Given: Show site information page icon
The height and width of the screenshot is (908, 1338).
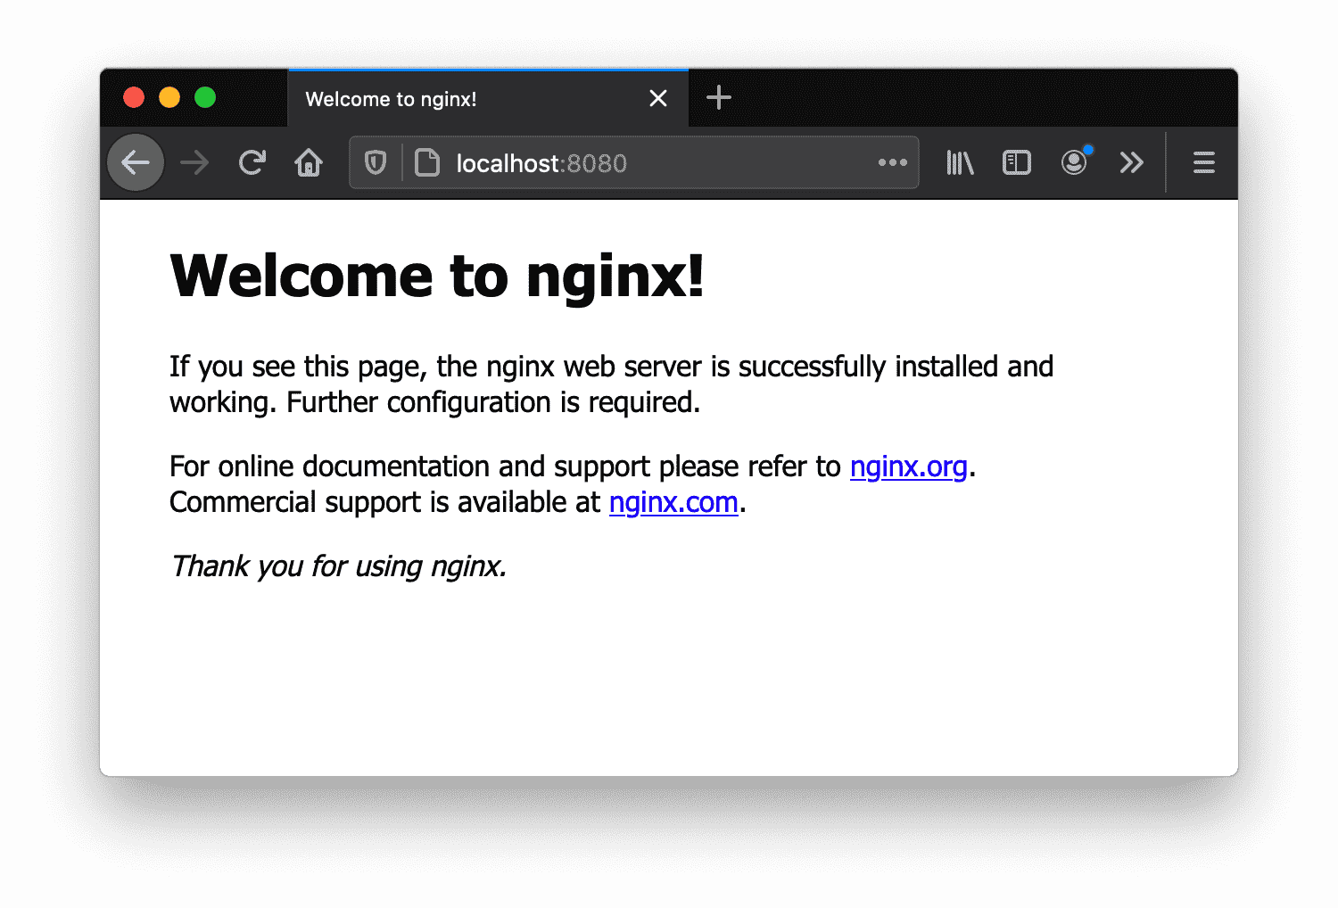Looking at the screenshot, I should pyautogui.click(x=427, y=162).
